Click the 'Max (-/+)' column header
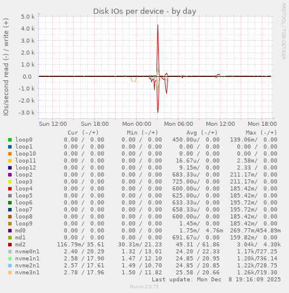Image resolution: width=289 pixels, height=293 pixels. click(262, 133)
